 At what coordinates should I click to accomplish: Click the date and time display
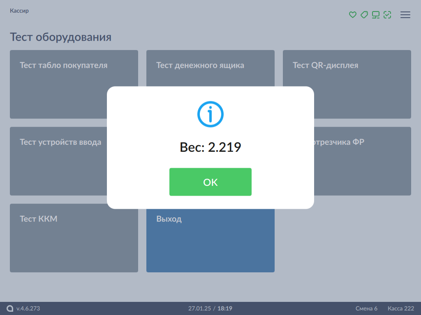[x=210, y=308]
